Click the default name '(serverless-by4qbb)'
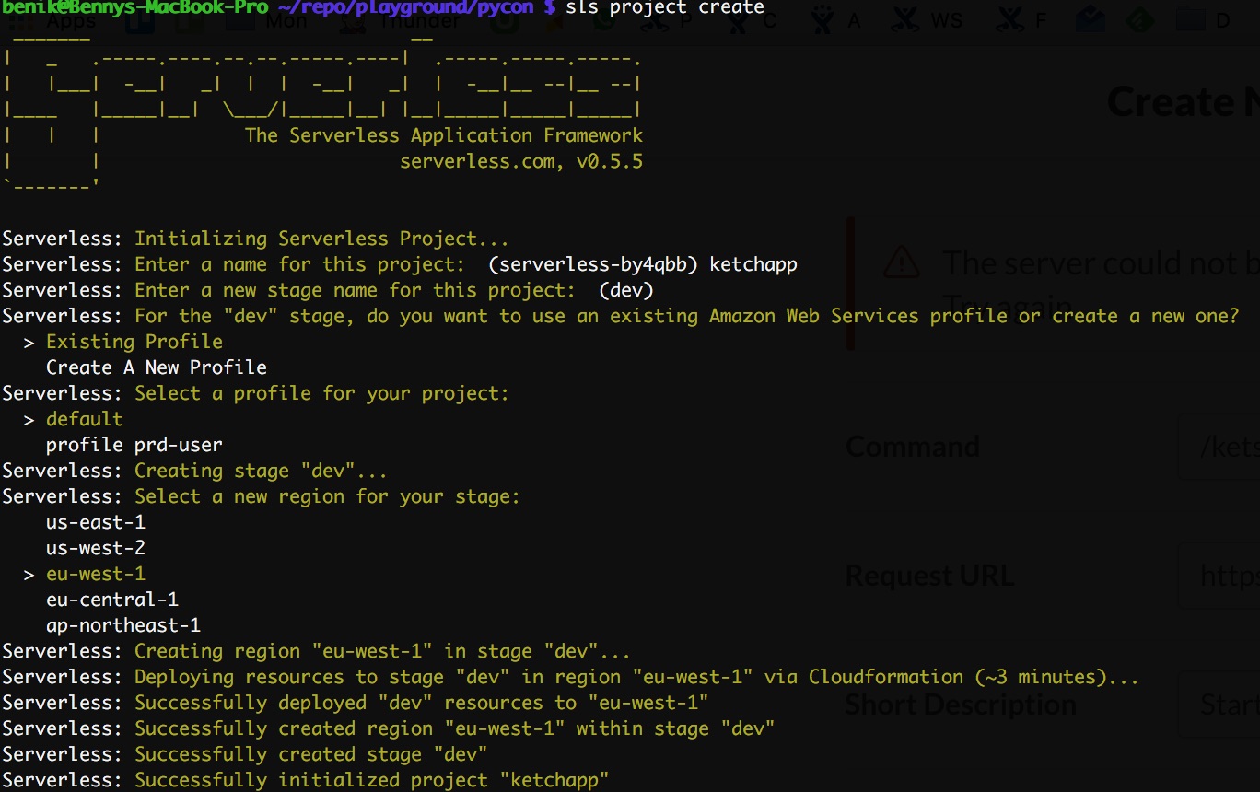Image resolution: width=1260 pixels, height=792 pixels. [593, 264]
